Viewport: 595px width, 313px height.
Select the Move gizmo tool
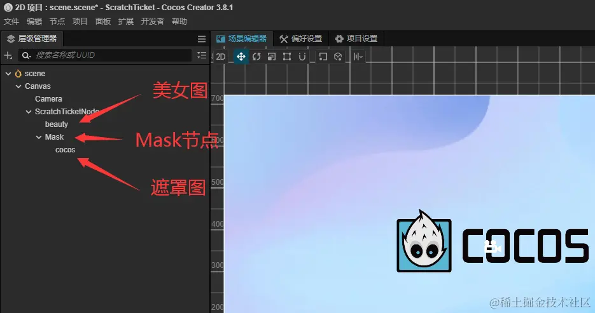click(241, 57)
